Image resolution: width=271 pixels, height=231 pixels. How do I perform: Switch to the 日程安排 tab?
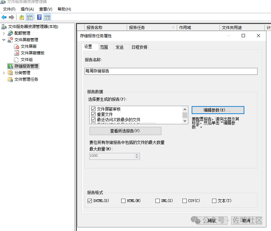(x=139, y=47)
